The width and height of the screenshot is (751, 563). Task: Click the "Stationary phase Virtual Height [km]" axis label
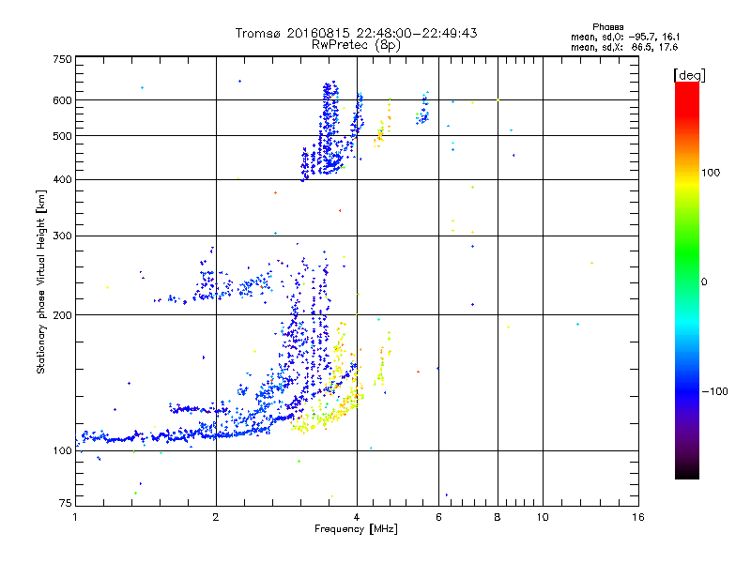[41, 281]
